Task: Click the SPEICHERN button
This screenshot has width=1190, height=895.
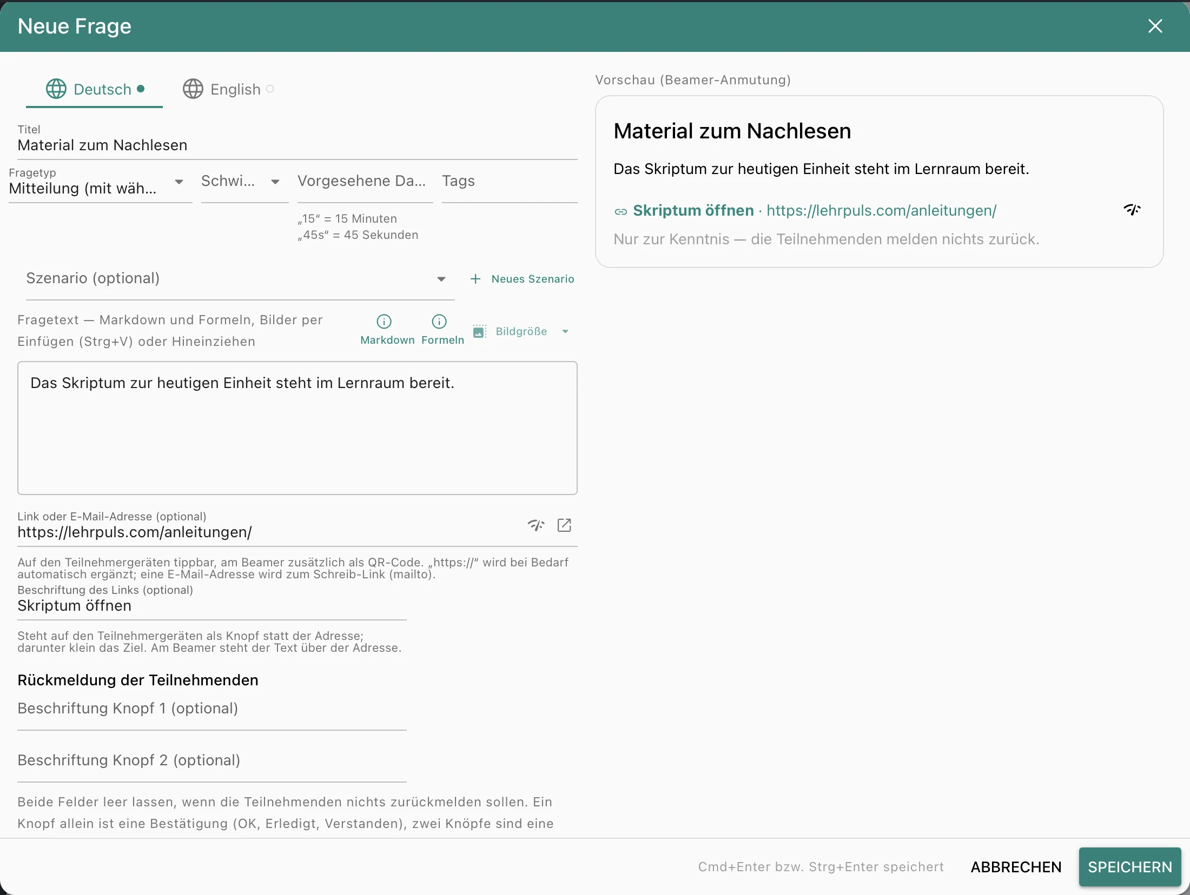Action: coord(1130,867)
